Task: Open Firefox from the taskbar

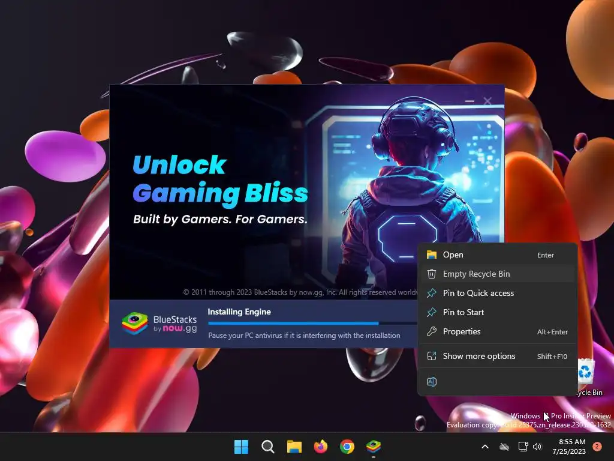Action: pos(321,447)
